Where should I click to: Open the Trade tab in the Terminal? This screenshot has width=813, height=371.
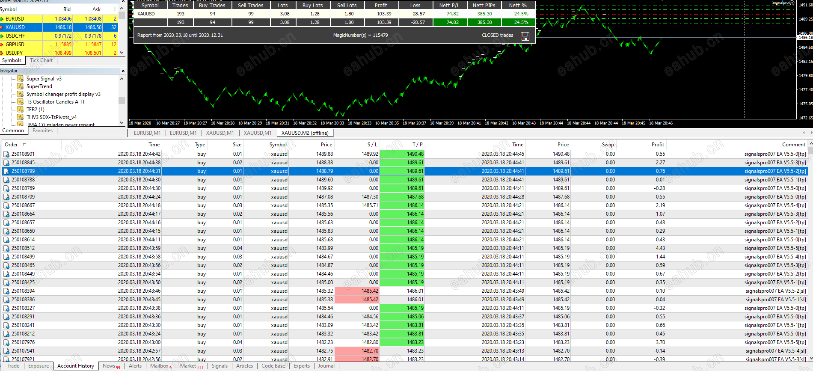tap(13, 366)
